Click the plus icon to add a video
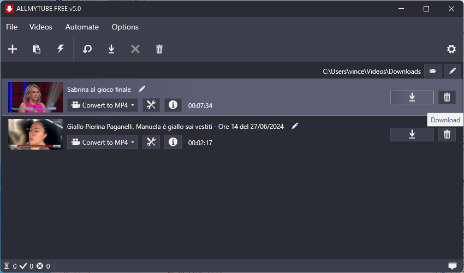464x273 pixels. point(13,49)
